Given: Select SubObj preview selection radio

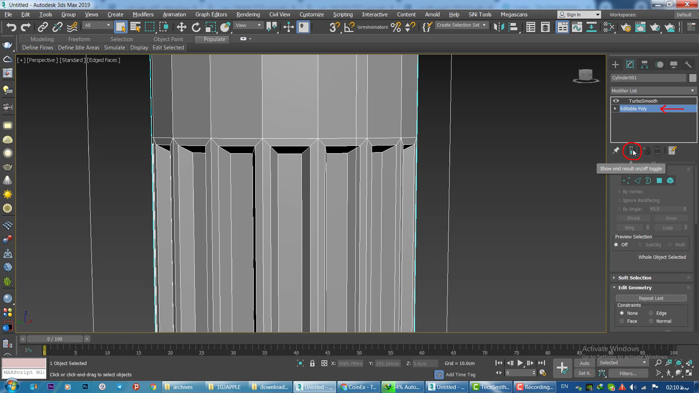Looking at the screenshot, I should coord(640,245).
